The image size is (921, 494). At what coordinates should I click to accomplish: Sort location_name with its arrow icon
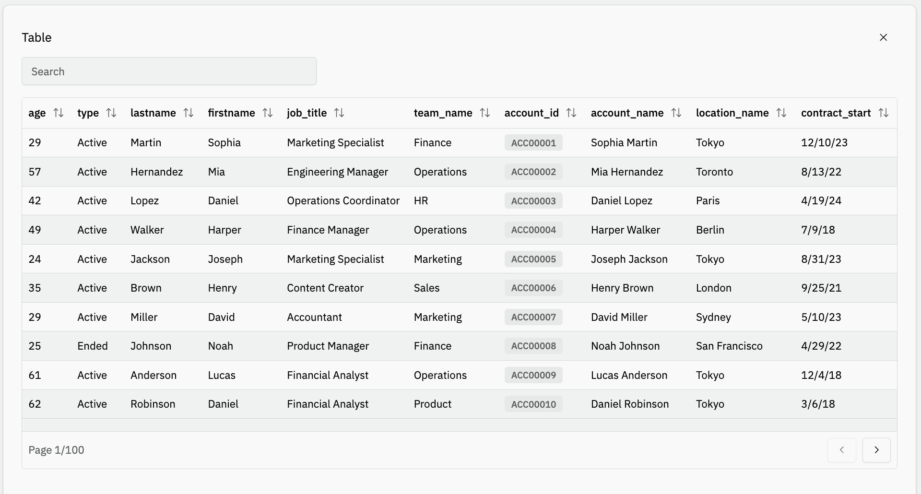[x=781, y=113]
